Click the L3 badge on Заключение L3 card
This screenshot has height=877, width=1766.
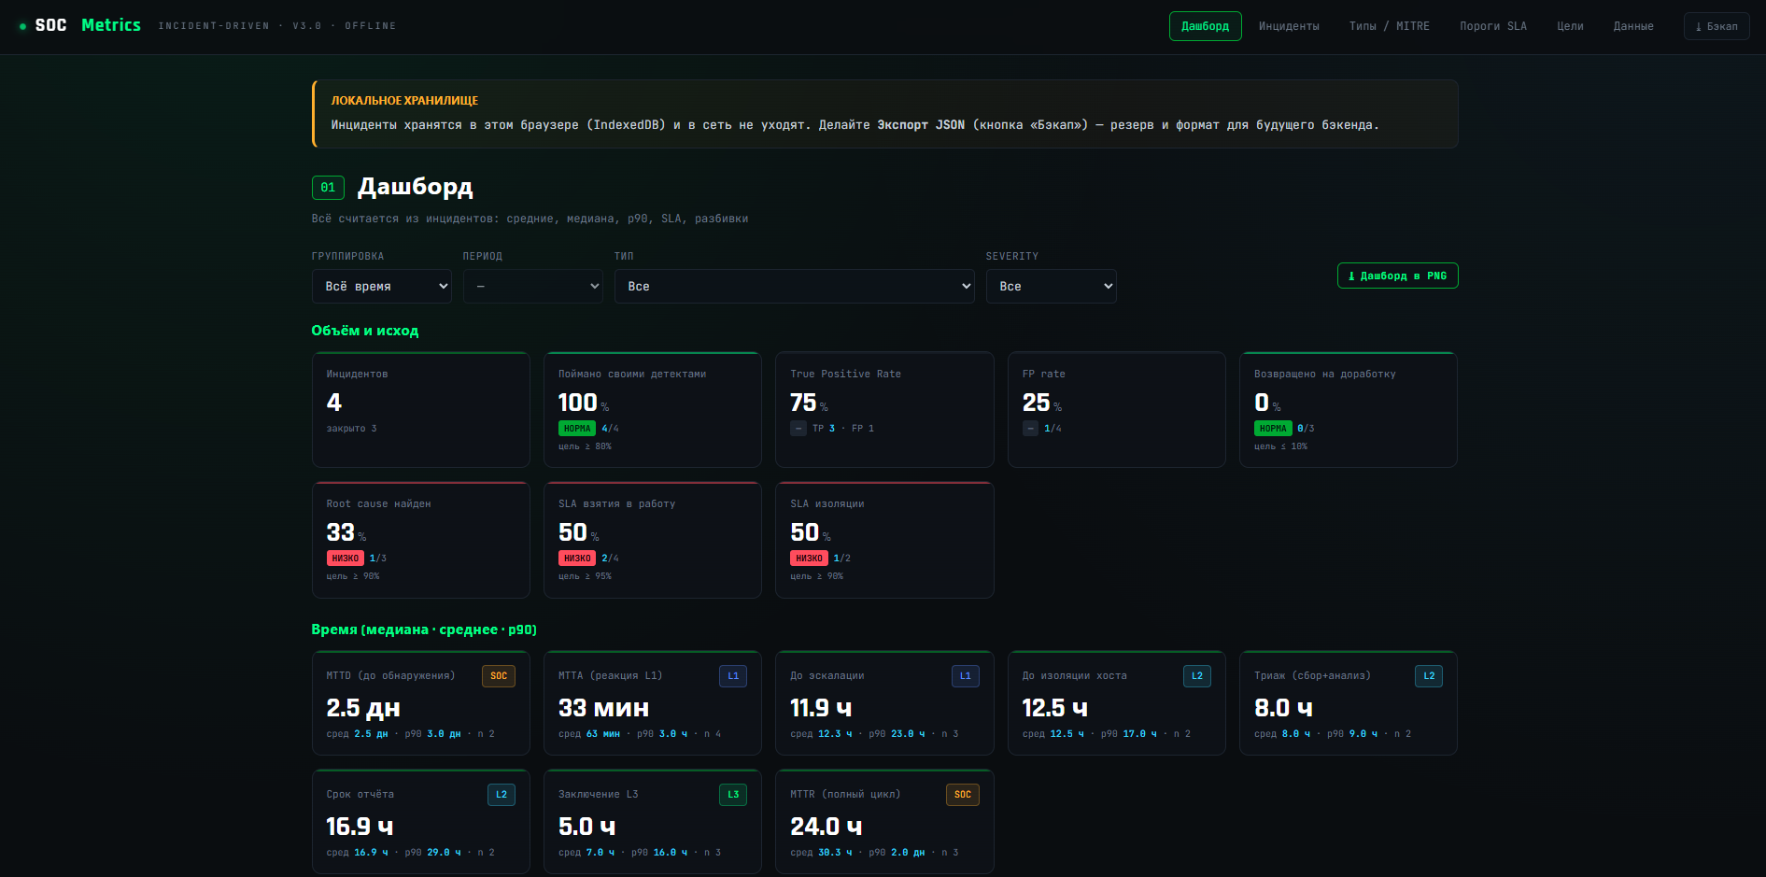733,794
